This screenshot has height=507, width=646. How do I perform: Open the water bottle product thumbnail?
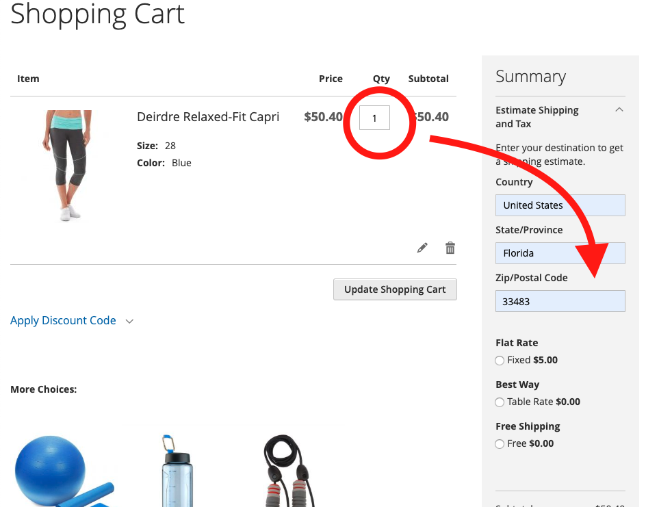176,472
